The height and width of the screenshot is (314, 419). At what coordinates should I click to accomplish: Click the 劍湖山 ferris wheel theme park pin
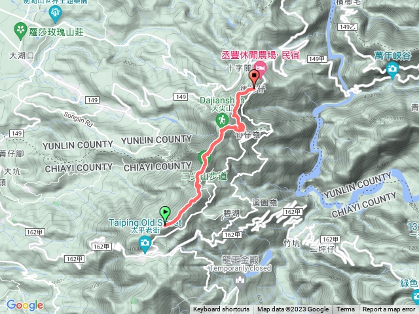55,14
